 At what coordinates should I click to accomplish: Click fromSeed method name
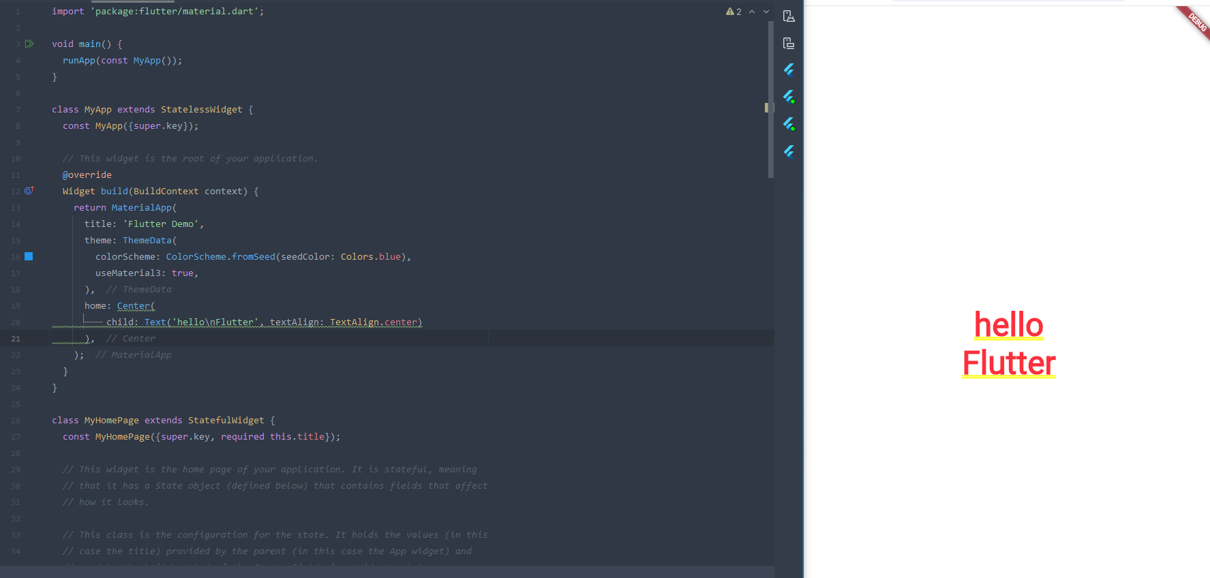[253, 257]
